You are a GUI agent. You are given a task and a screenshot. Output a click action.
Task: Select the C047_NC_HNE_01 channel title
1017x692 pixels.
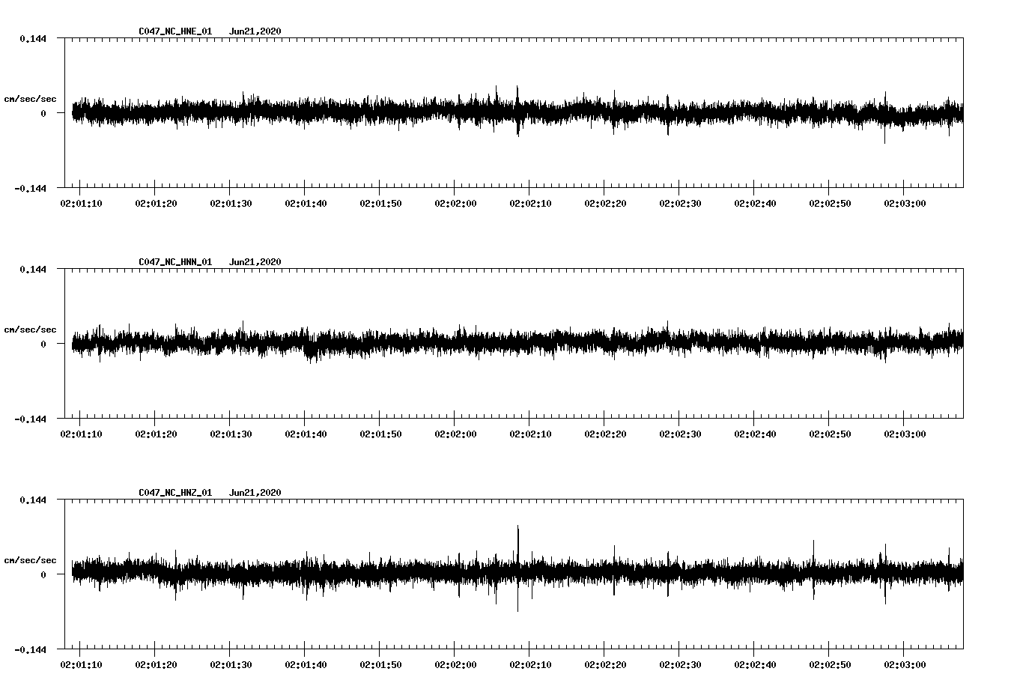click(x=175, y=31)
